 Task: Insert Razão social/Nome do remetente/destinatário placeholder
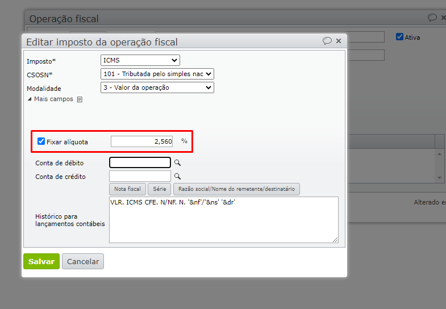(236, 189)
